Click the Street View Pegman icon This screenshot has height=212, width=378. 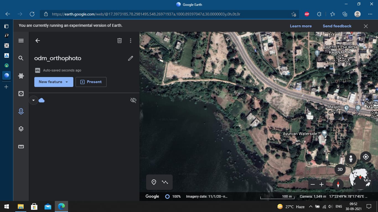pyautogui.click(x=351, y=159)
